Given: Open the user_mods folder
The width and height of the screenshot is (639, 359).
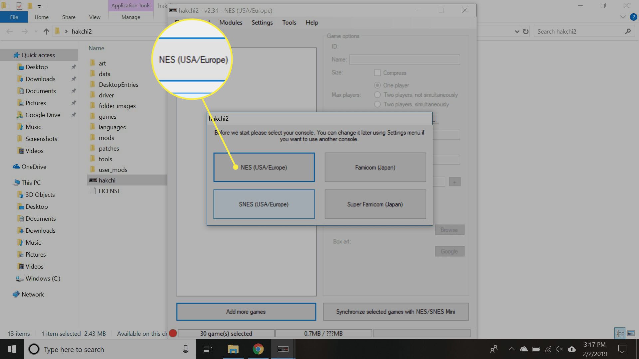Looking at the screenshot, I should coord(113,170).
